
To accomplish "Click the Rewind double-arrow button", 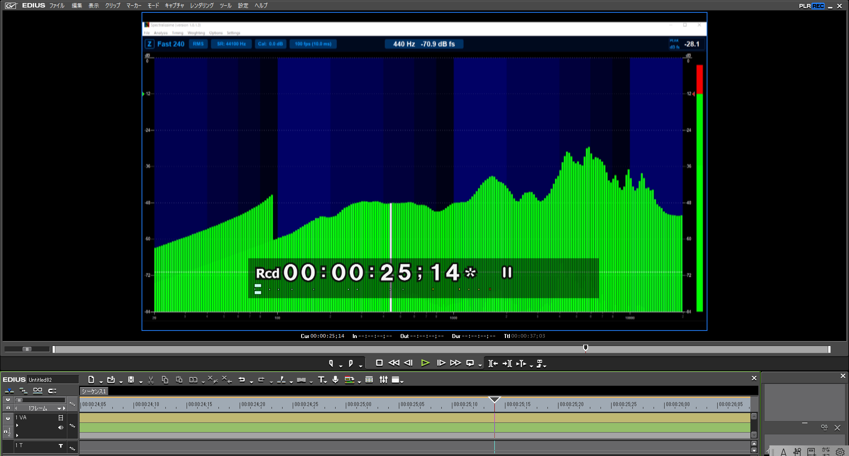I will click(394, 363).
